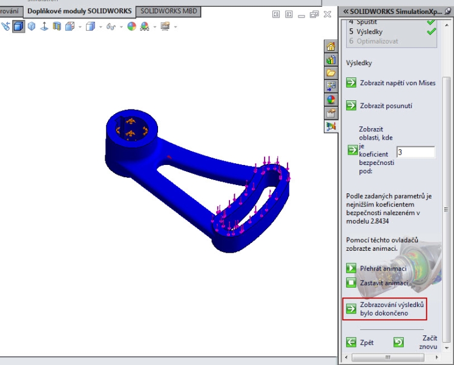The width and height of the screenshot is (454, 365).
Task: Select step 5 Výsledky in wizard
Action: pyautogui.click(x=366, y=31)
